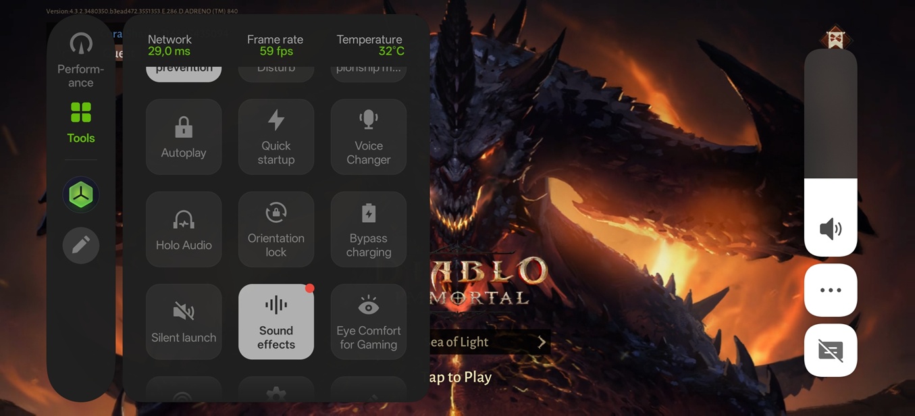This screenshot has width=915, height=416.
Task: Turn on Quick startup
Action: (276, 137)
